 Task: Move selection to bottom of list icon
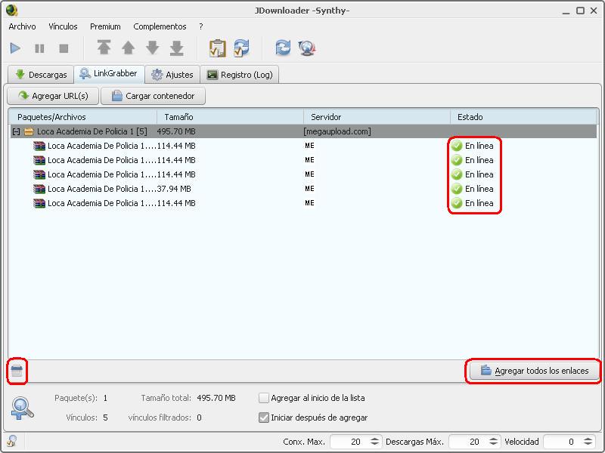point(177,48)
